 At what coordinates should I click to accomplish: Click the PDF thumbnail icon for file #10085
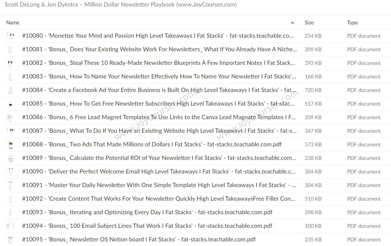[10, 104]
